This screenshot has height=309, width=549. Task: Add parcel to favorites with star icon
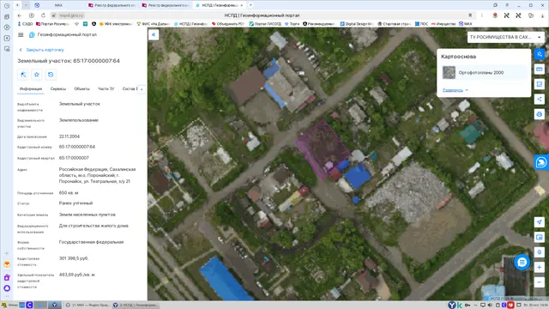pyautogui.click(x=37, y=75)
